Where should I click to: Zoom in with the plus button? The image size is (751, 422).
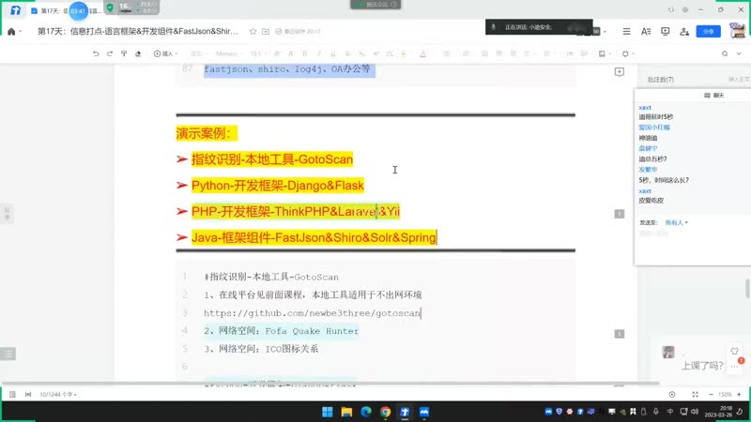pos(739,394)
